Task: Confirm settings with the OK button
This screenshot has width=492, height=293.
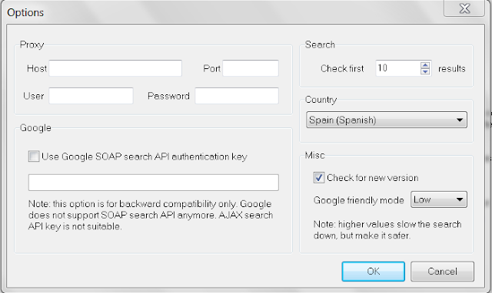Action: click(373, 272)
